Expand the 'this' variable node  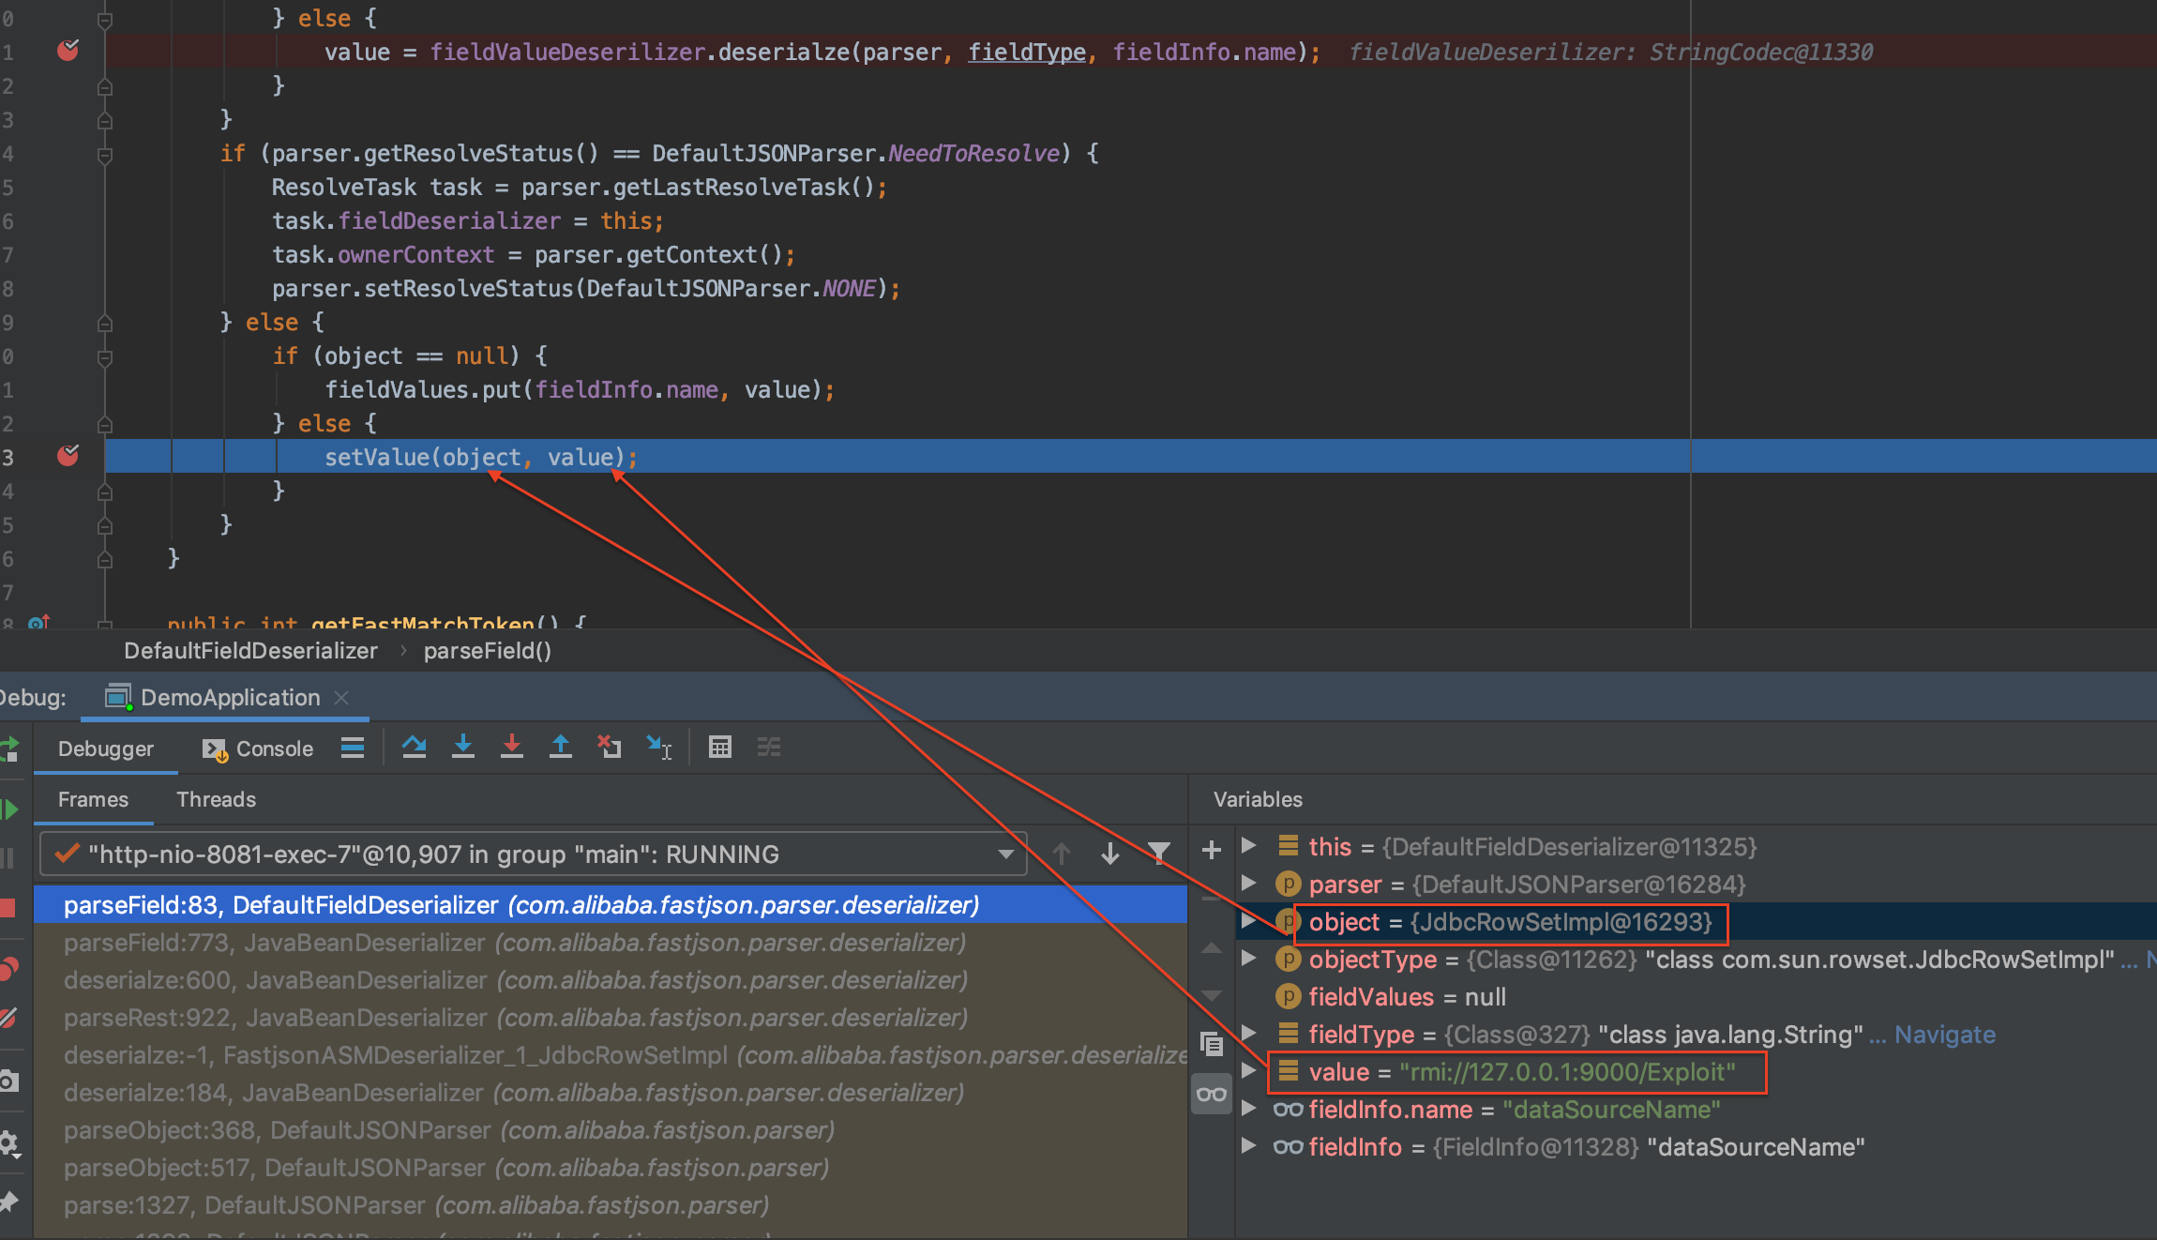click(x=1248, y=845)
